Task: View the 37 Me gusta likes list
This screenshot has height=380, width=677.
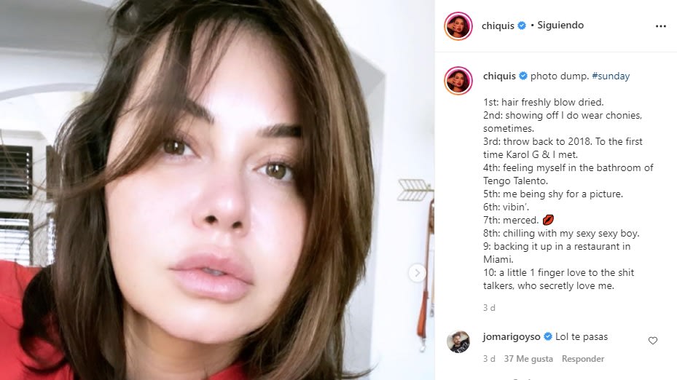Action: pyautogui.click(x=528, y=359)
